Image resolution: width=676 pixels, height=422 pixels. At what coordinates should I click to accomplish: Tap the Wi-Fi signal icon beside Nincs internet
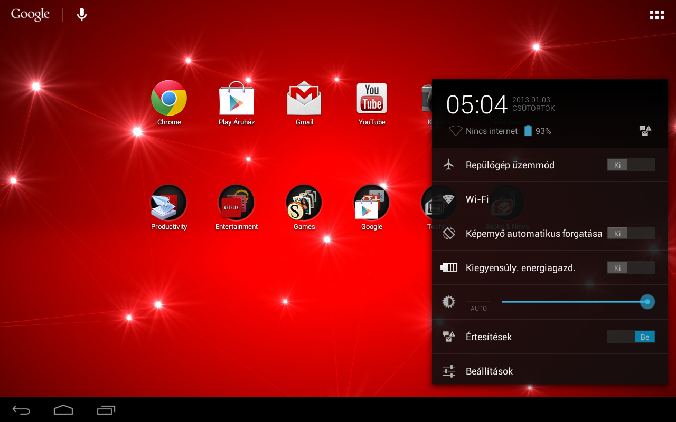tap(455, 131)
